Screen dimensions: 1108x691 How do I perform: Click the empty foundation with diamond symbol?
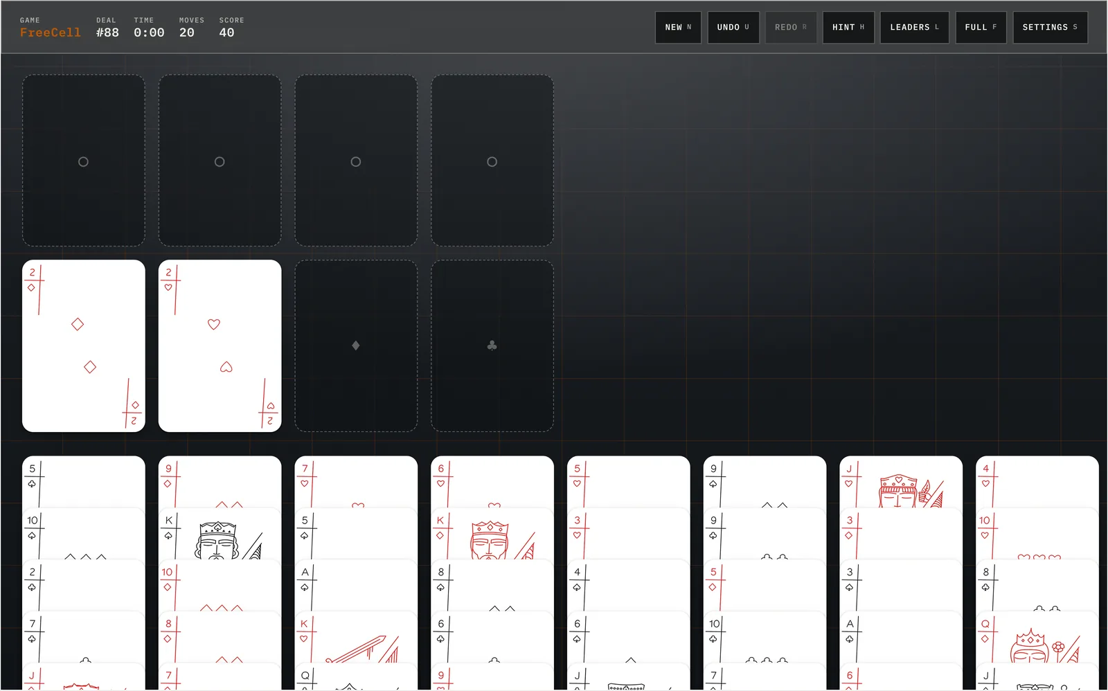pyautogui.click(x=356, y=346)
